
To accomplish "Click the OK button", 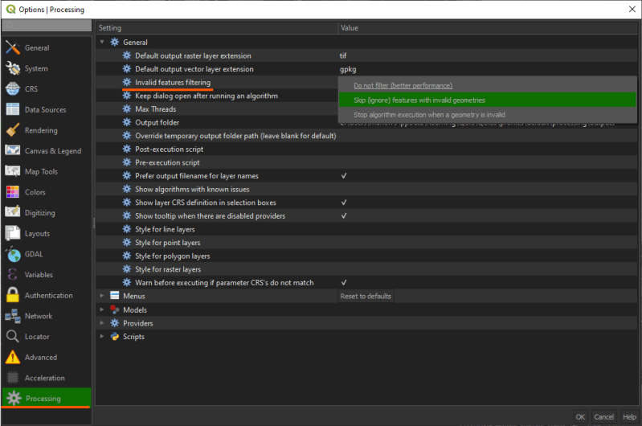I will [x=580, y=416].
